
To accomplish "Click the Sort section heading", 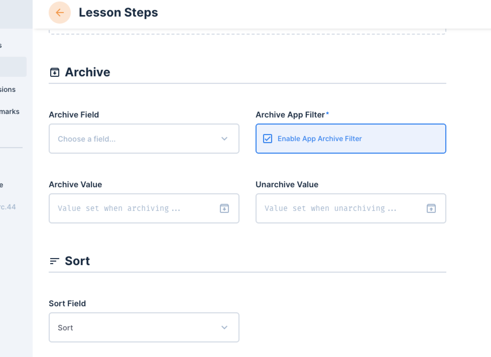I will tap(77, 261).
